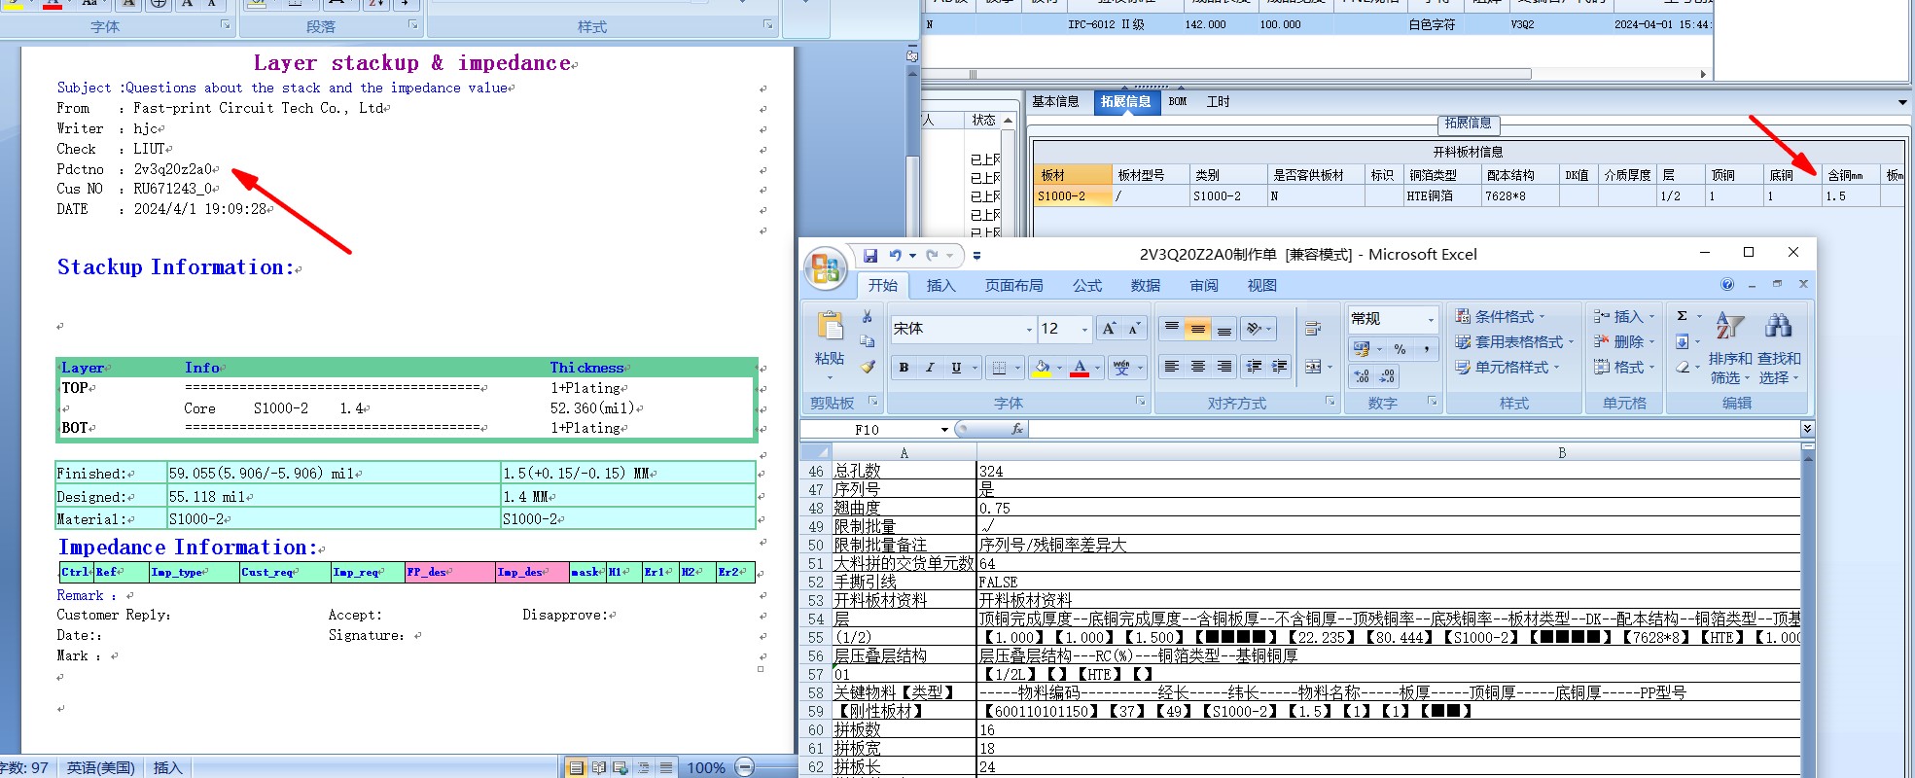Open the 常规 number format dropdown
This screenshot has height=778, width=1915.
click(1431, 319)
